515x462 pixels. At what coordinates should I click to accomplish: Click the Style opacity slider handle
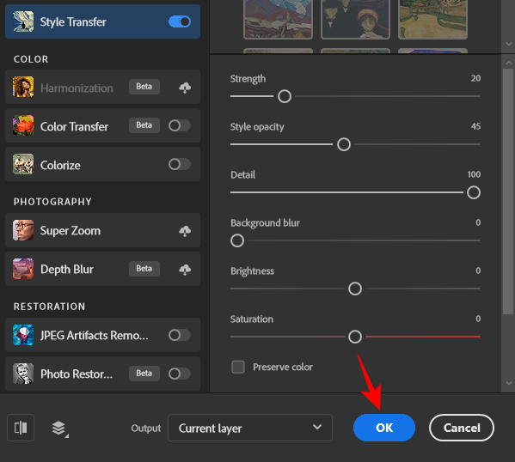[x=344, y=144]
